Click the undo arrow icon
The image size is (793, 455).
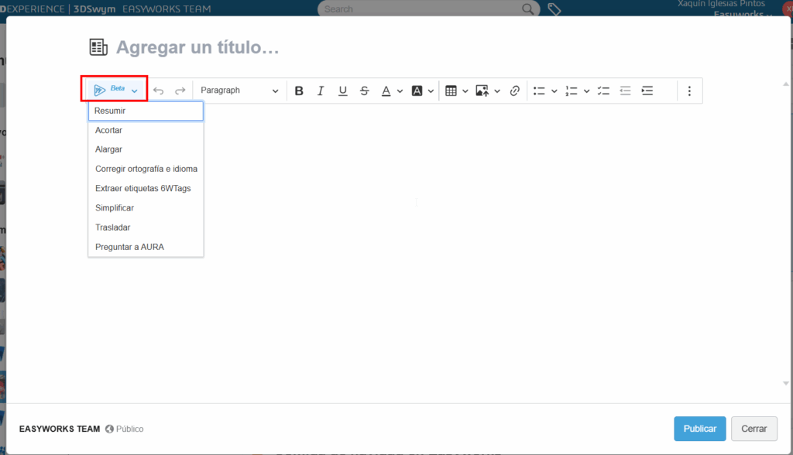coord(159,91)
